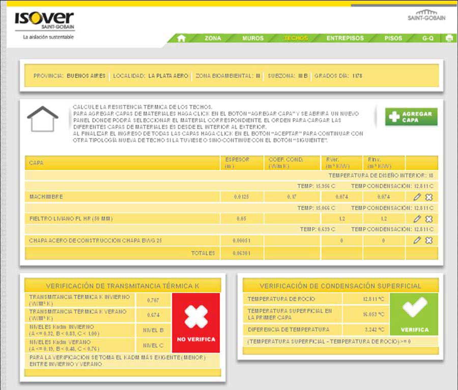Edit the Chapa Acero BWG 25 layer
Viewport: 458px width, 390px height.
point(417,240)
